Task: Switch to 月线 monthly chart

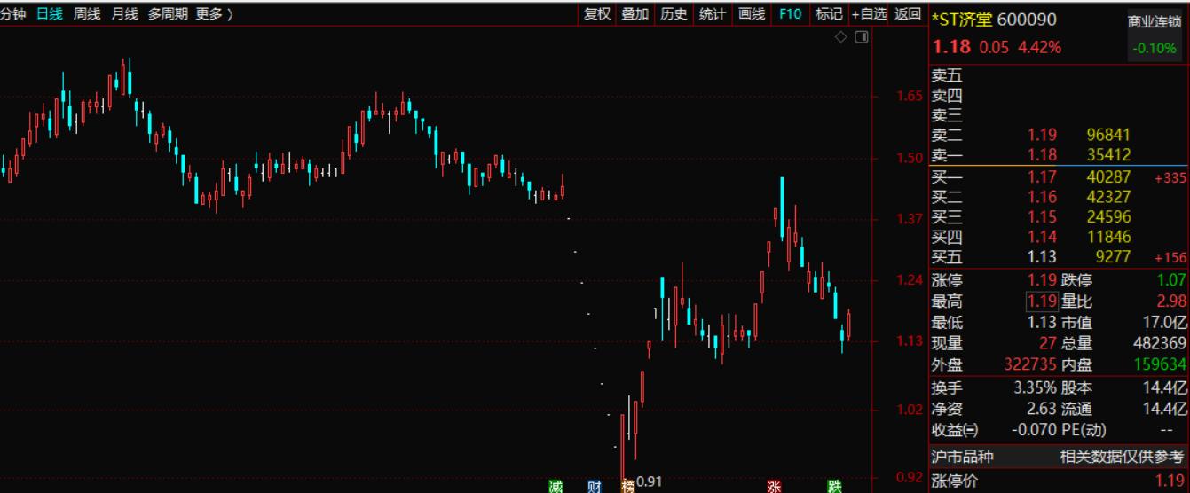Action: tap(124, 13)
